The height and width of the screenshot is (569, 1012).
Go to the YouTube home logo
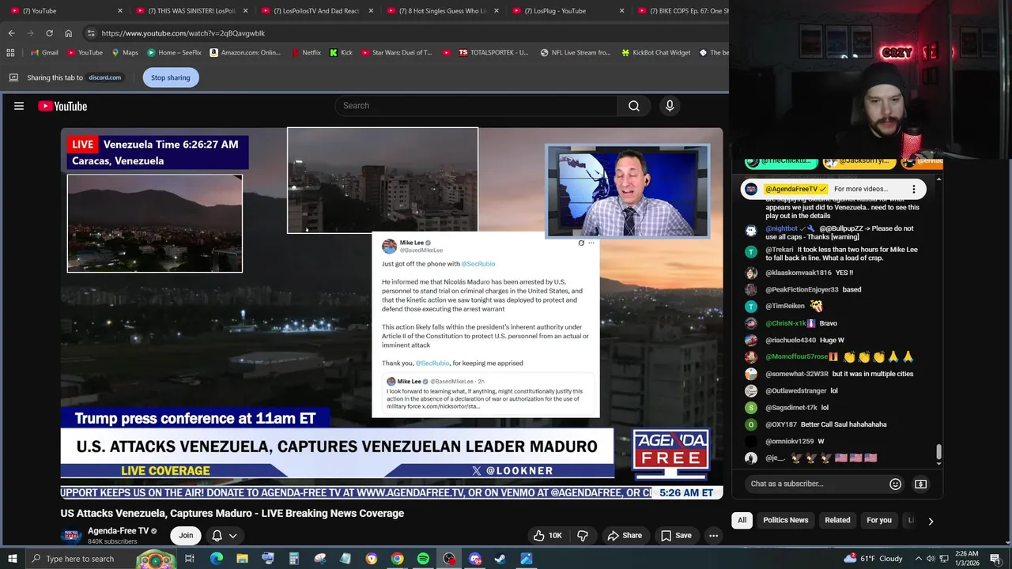point(62,106)
